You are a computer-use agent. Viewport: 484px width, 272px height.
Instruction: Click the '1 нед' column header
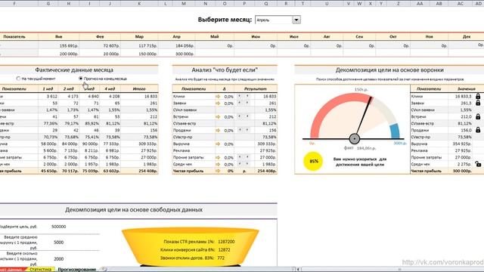click(x=48, y=89)
